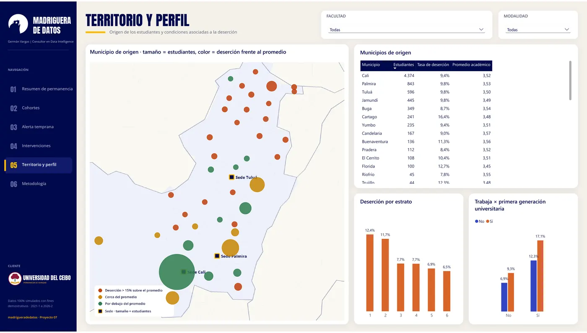The width and height of the screenshot is (587, 333).
Task: Select the blue 12,3% bar
Action: pos(534,286)
